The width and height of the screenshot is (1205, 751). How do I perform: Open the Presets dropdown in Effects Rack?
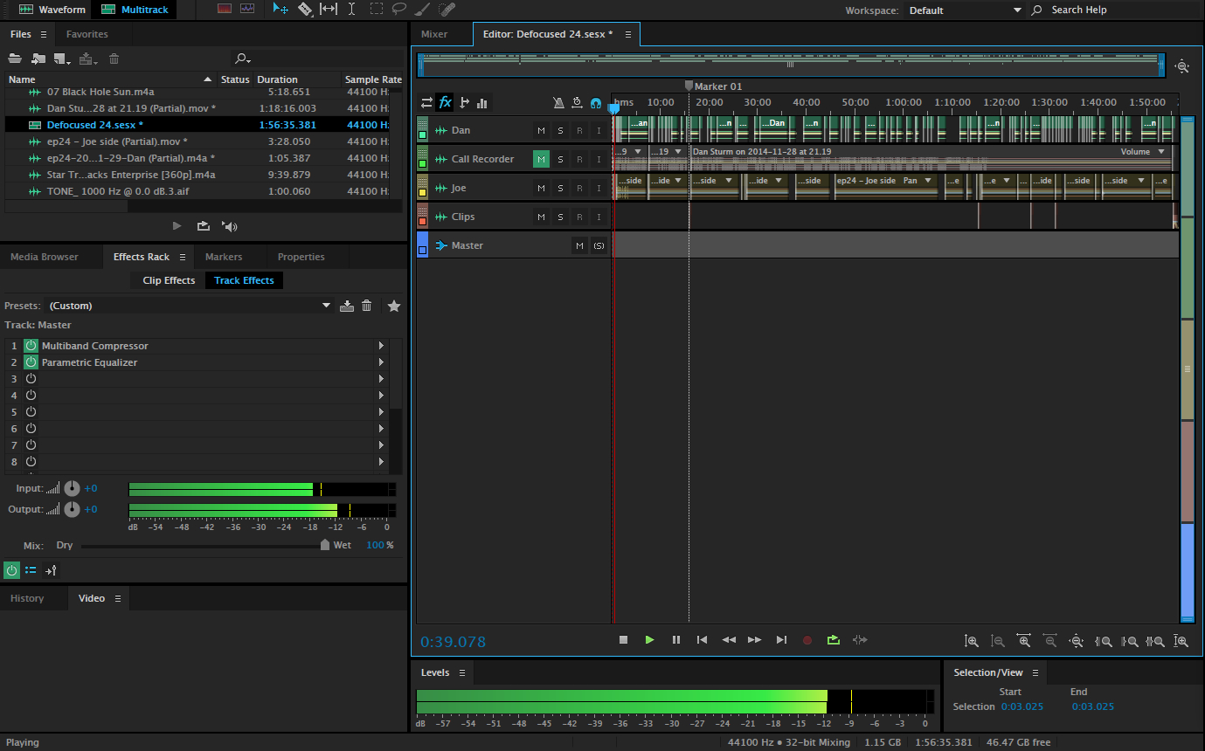(326, 306)
